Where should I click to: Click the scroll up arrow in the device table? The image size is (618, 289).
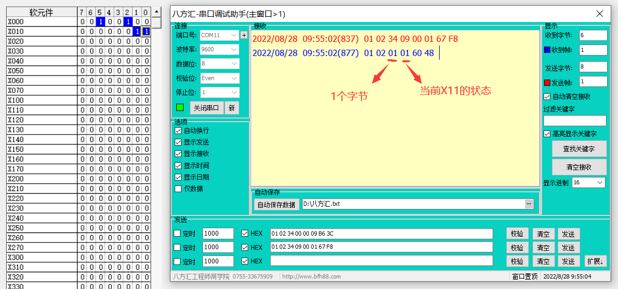[x=156, y=12]
